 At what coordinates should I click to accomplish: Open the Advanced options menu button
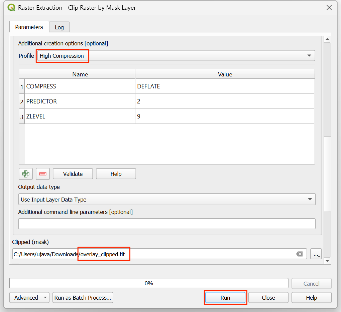point(29,298)
